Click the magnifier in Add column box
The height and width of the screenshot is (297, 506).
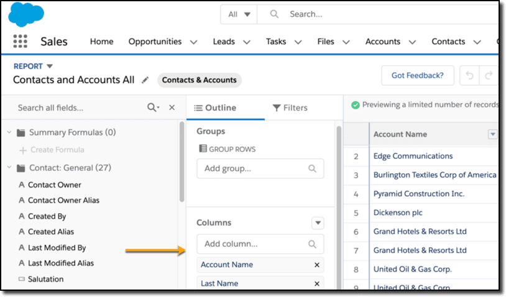312,244
